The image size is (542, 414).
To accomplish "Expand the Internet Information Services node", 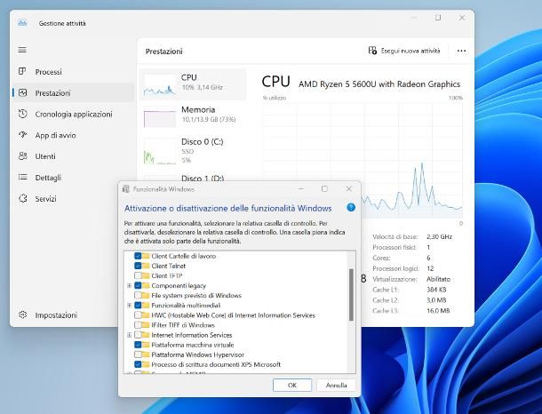I will pyautogui.click(x=129, y=335).
